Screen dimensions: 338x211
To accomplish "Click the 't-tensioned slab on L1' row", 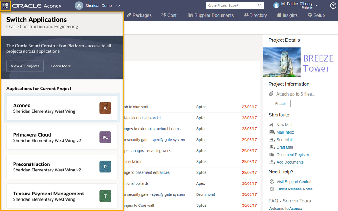I will pyautogui.click(x=143, y=118).
